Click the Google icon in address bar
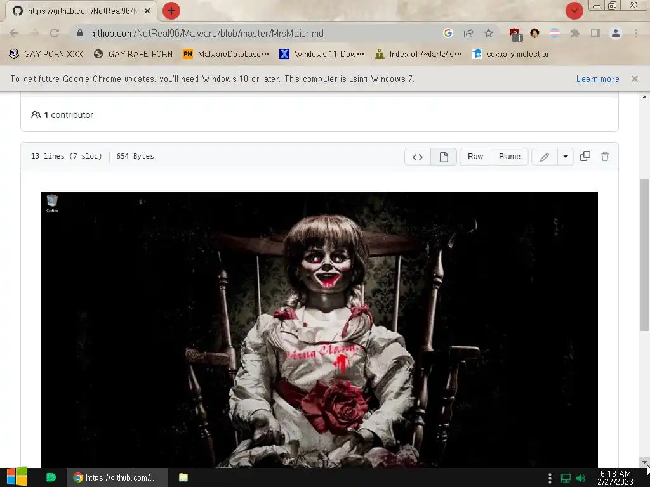This screenshot has width=650, height=487. tap(448, 33)
